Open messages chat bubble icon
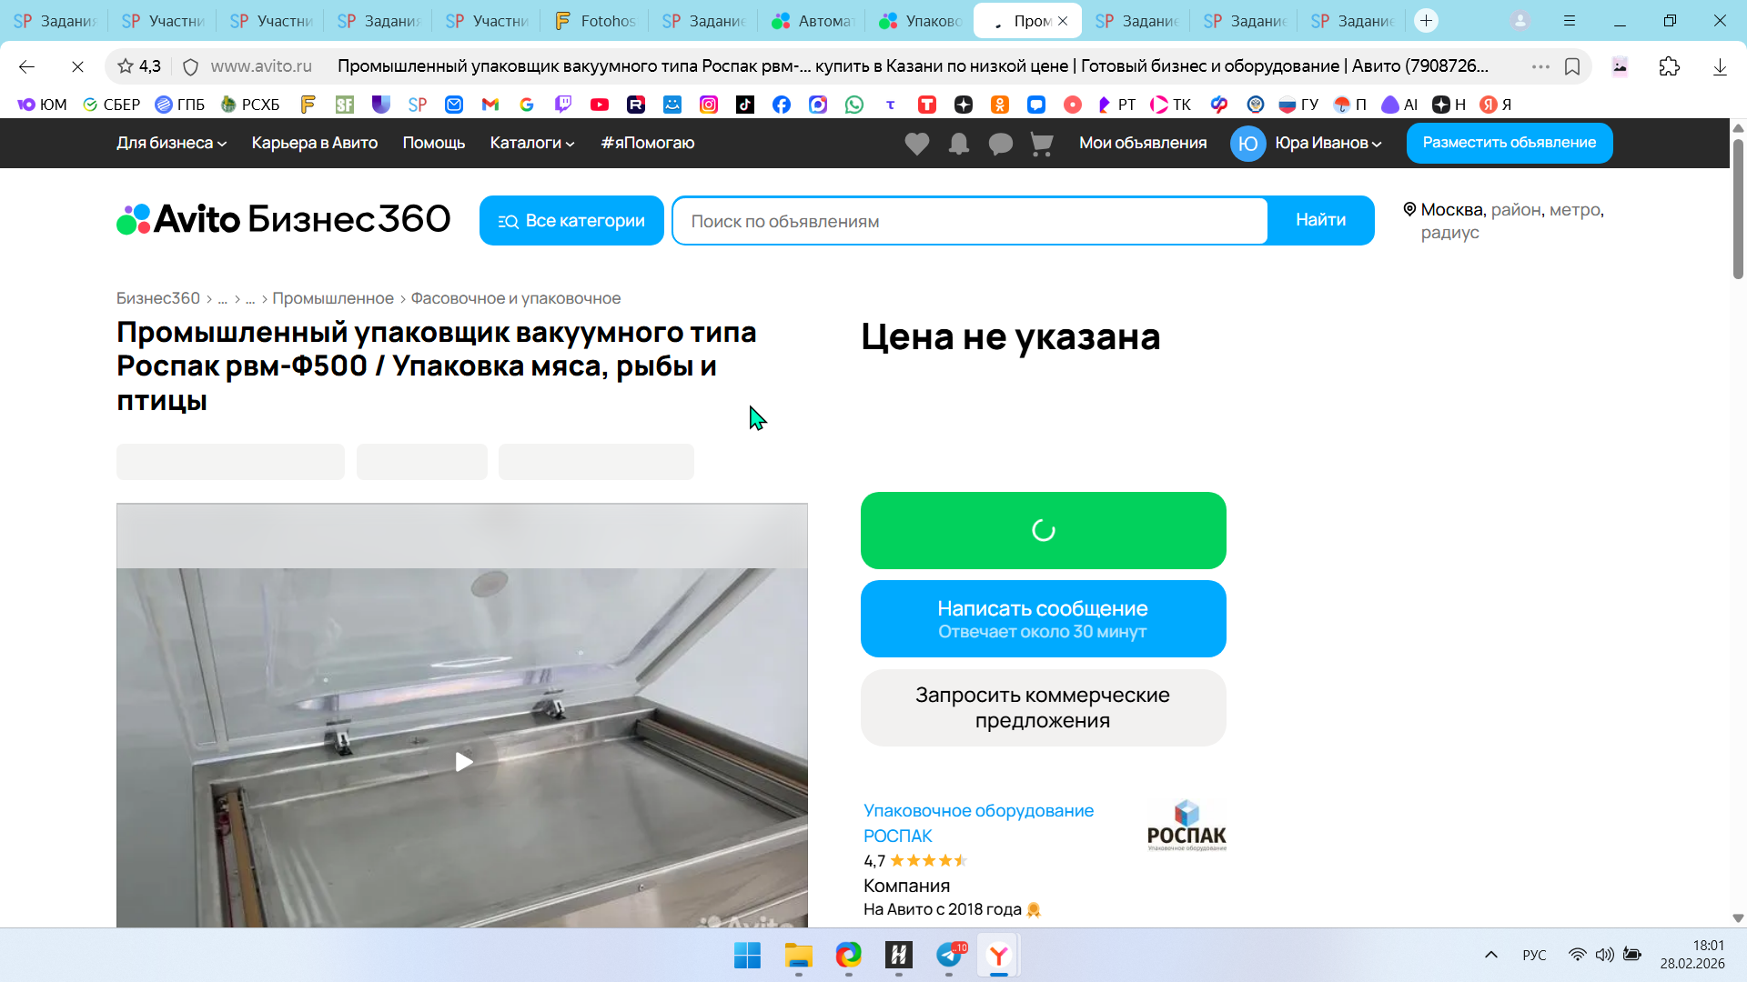 point(1000,144)
